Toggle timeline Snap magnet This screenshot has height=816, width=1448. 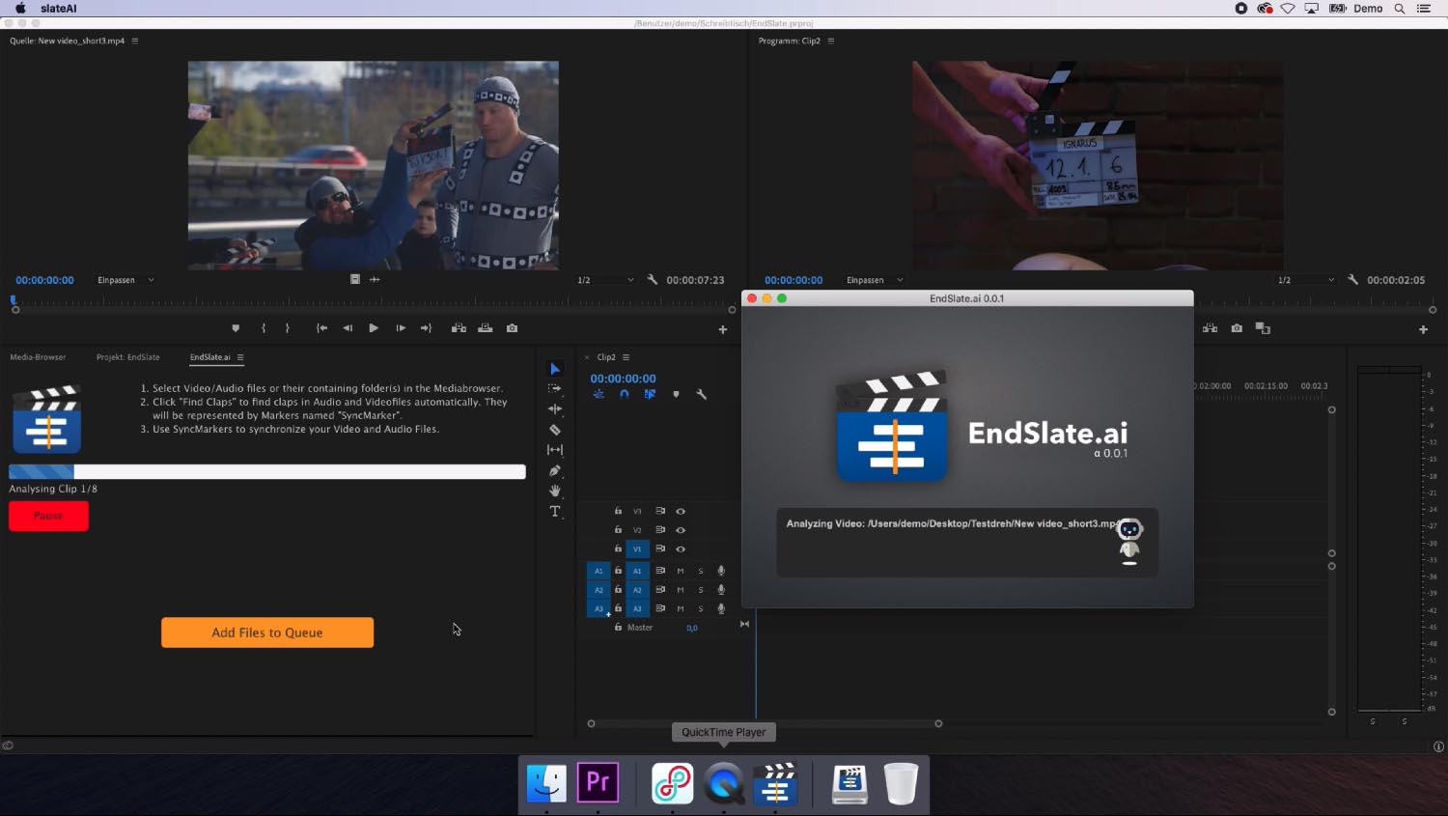625,394
